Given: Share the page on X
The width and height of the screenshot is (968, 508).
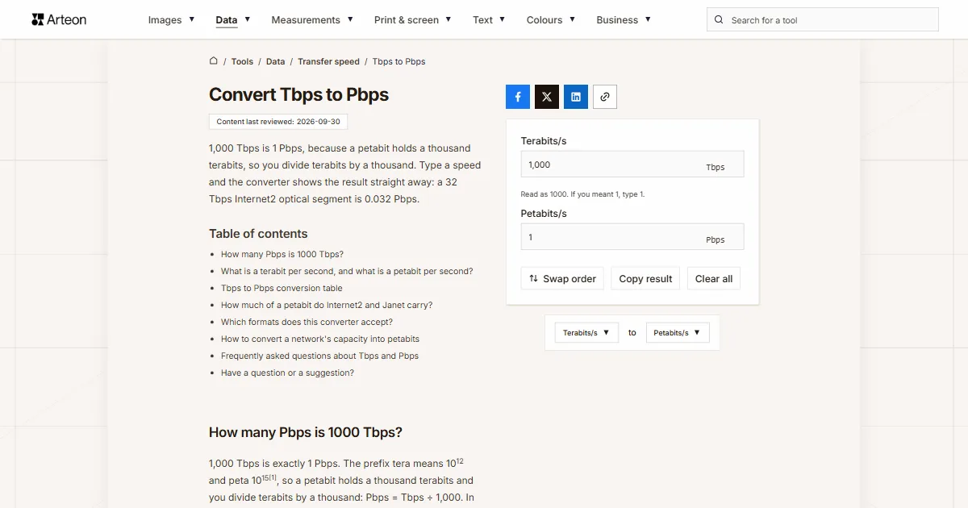Looking at the screenshot, I should pyautogui.click(x=547, y=97).
